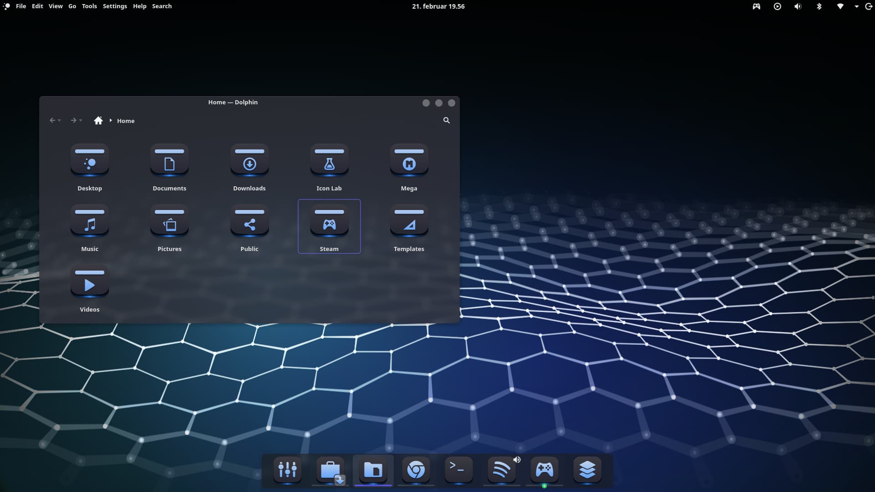Expand the breadcrumb arrow before Home
This screenshot has height=492, width=875.
coord(111,120)
